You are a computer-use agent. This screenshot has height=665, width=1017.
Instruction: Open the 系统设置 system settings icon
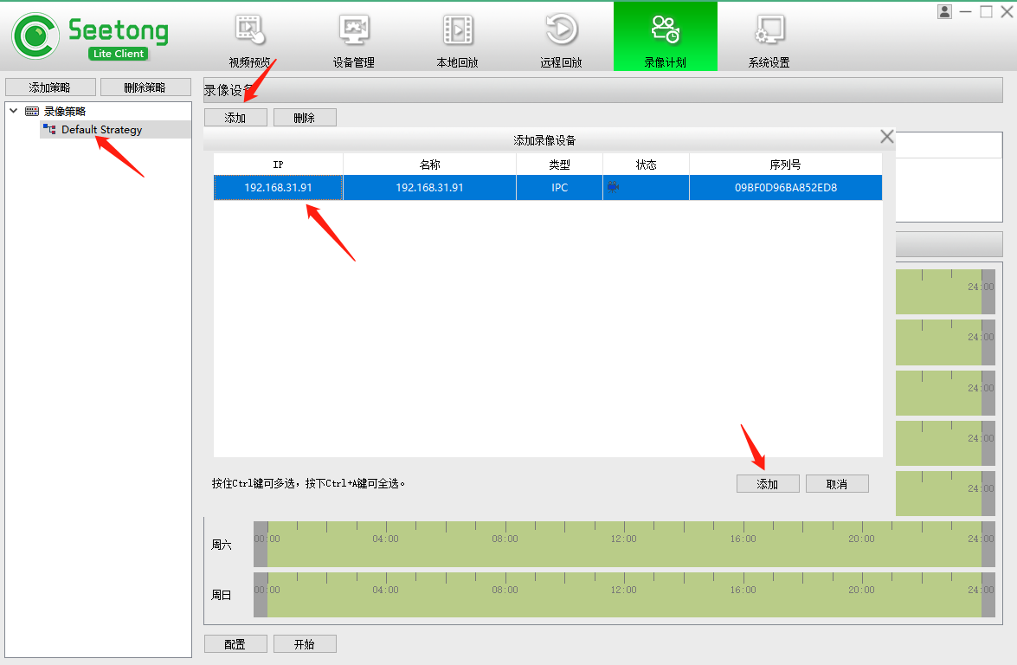point(769,31)
